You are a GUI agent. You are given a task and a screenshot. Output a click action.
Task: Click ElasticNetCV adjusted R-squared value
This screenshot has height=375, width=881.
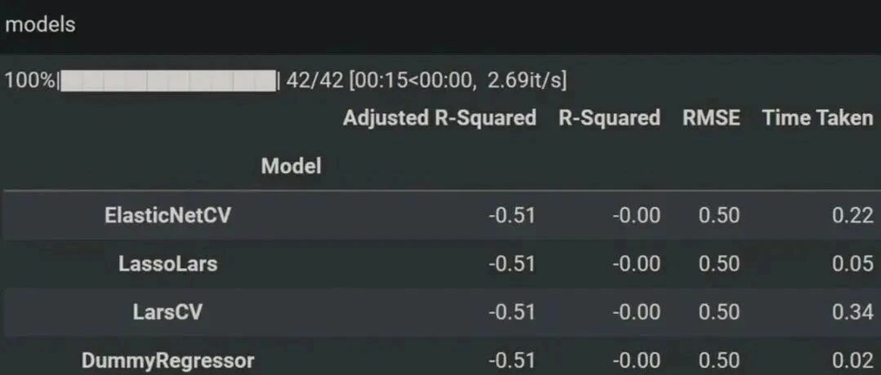(x=512, y=216)
